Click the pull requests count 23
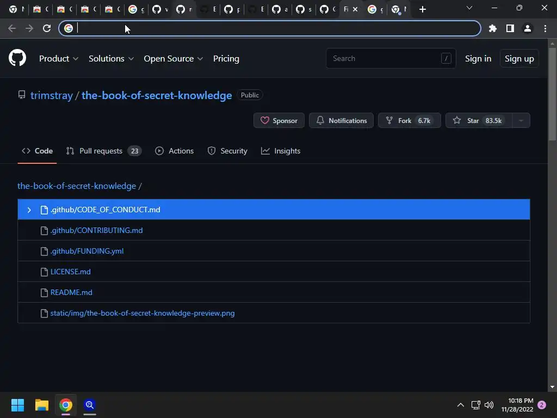 pos(135,151)
